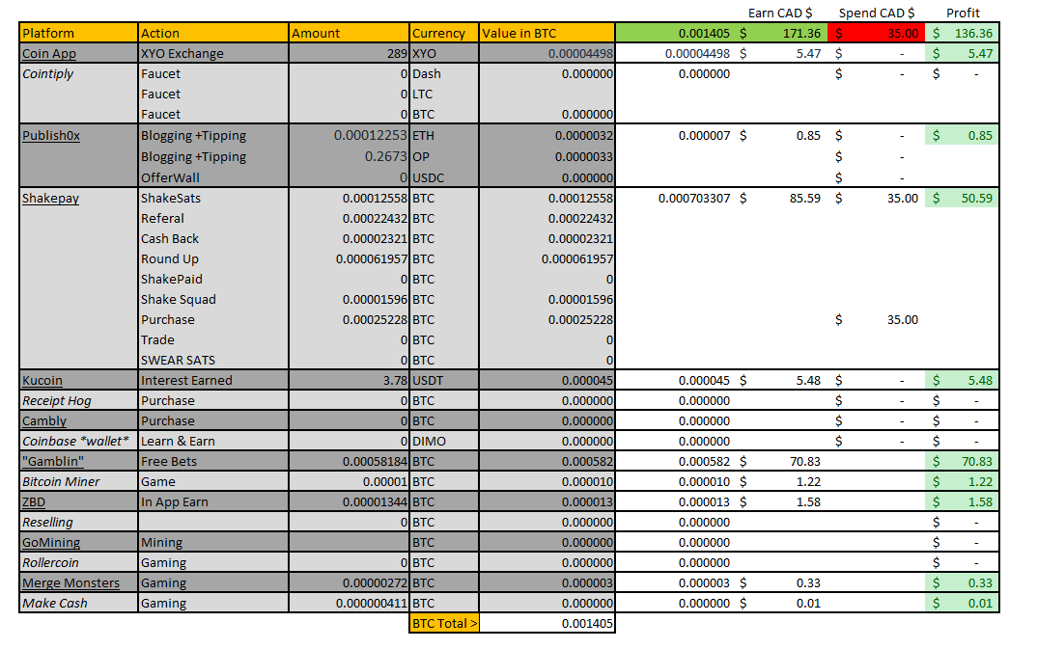
Task: Select the LTC currency cell
Action: (444, 95)
